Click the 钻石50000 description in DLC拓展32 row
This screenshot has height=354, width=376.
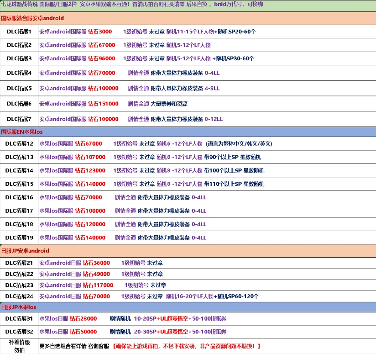coord(133,332)
